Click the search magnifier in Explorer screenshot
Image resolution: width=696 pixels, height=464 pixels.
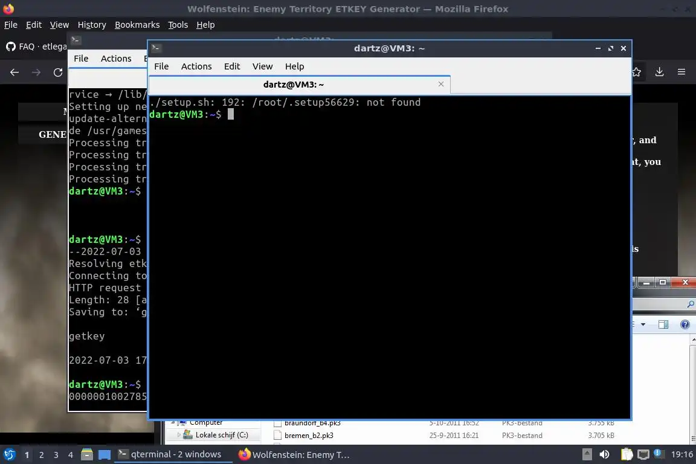[690, 304]
